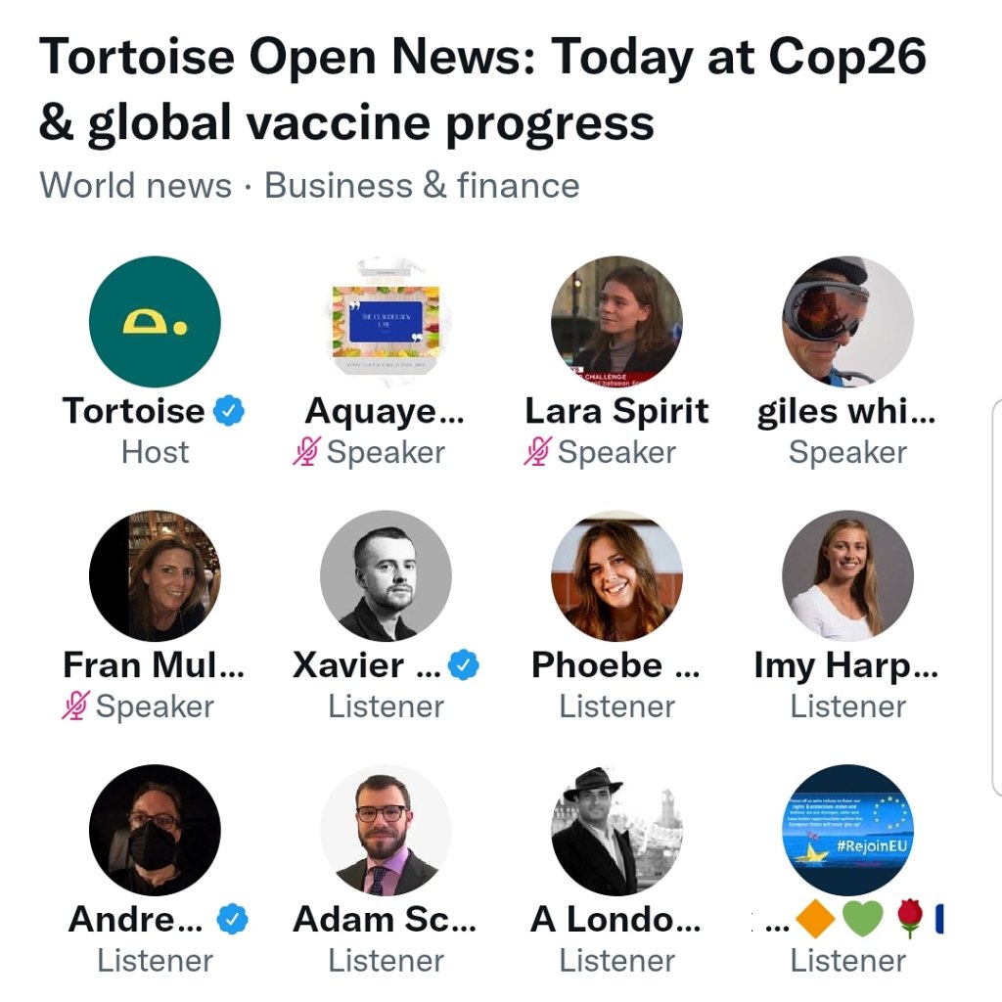Click the Tortoise Open News Space title
The height and width of the screenshot is (1002, 1002).
pos(482,90)
